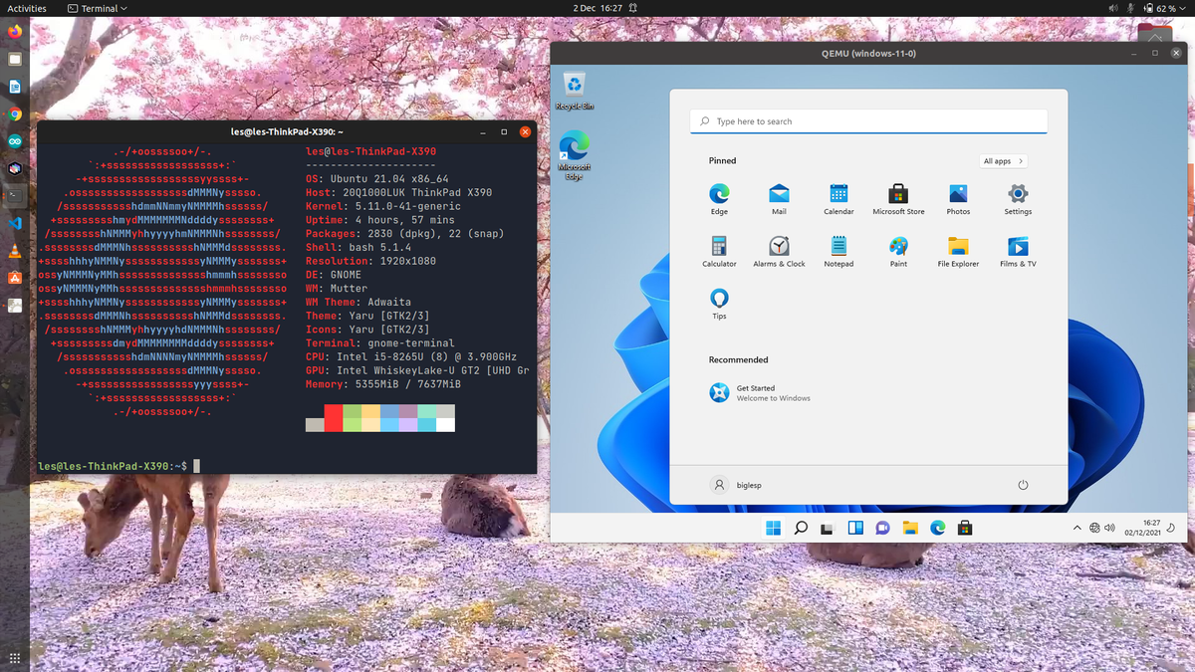Show hidden icons in Windows tray
1195x672 pixels.
tap(1076, 528)
